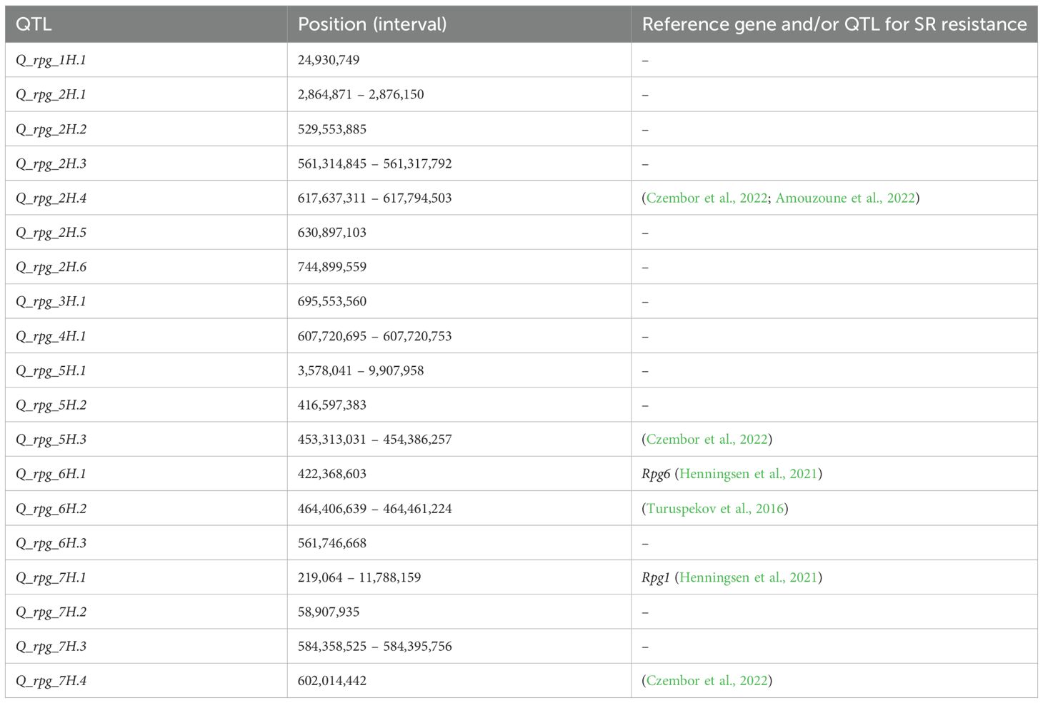Click the Reference gene and/or QTL header
Screen dimensions: 1043x703
tap(834, 24)
